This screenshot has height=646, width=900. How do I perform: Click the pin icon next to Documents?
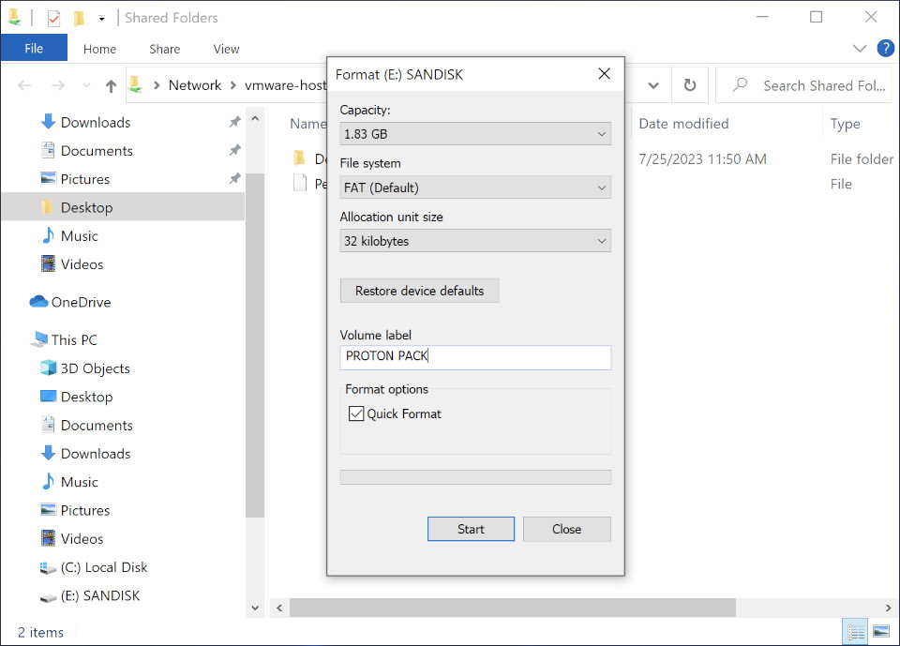[234, 150]
